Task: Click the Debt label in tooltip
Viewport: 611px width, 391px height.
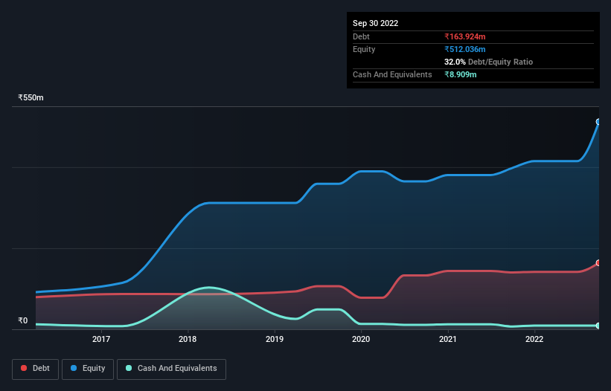Action: (361, 36)
